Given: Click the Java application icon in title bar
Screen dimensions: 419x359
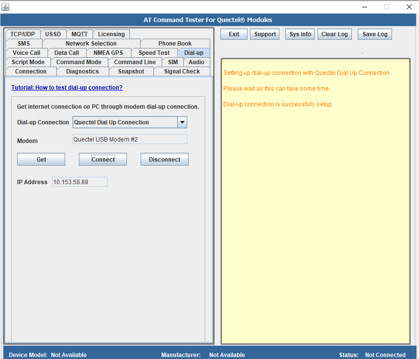Looking at the screenshot, I should point(5,7).
